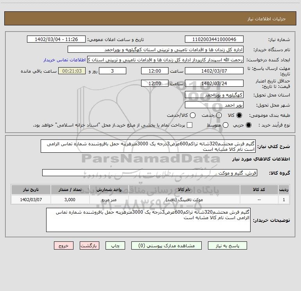This screenshot has height=291, width=301.
Task: Click the نام کالا column header
Action: point(184,190)
